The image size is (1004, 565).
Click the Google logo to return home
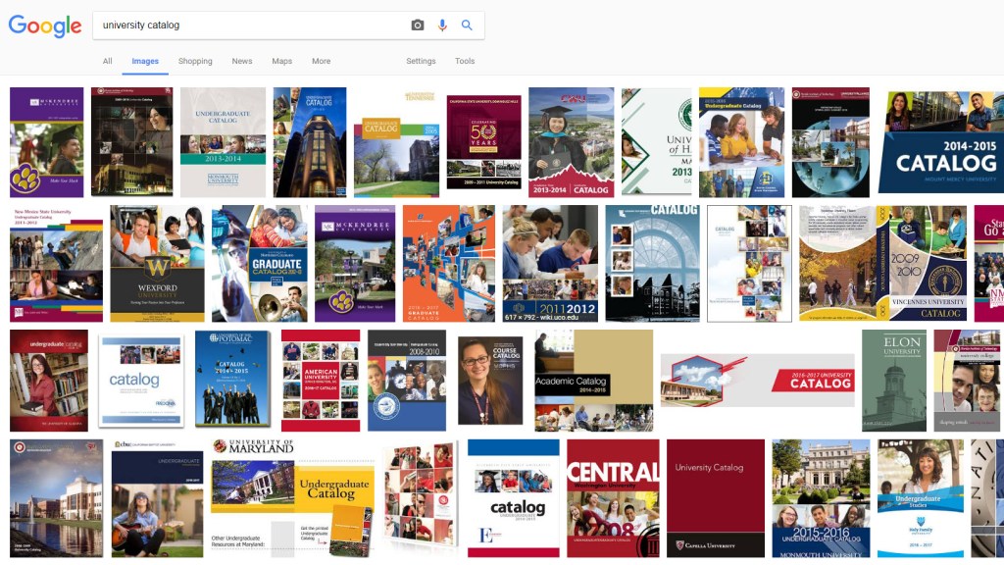pos(46,26)
